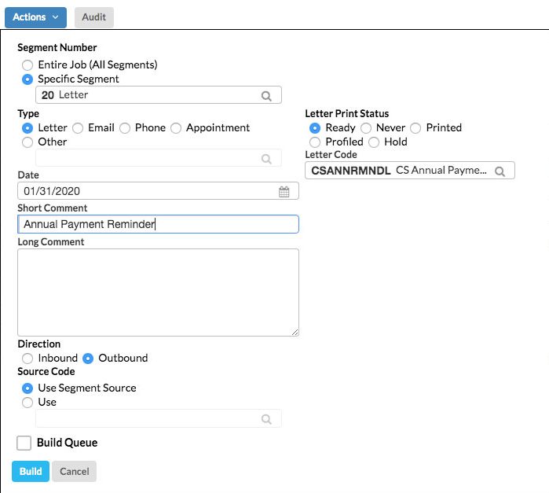Click the Letter Code search magnifier icon
The image size is (549, 493).
coord(500,171)
